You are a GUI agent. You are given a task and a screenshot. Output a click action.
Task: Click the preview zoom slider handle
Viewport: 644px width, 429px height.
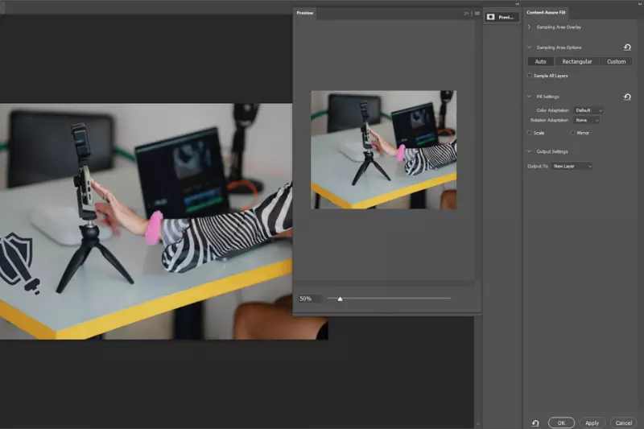(340, 299)
